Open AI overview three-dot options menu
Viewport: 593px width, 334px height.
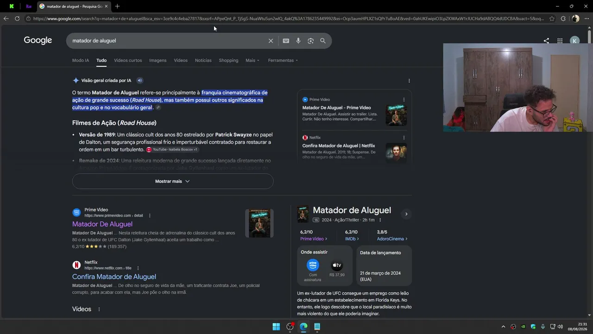click(x=409, y=81)
